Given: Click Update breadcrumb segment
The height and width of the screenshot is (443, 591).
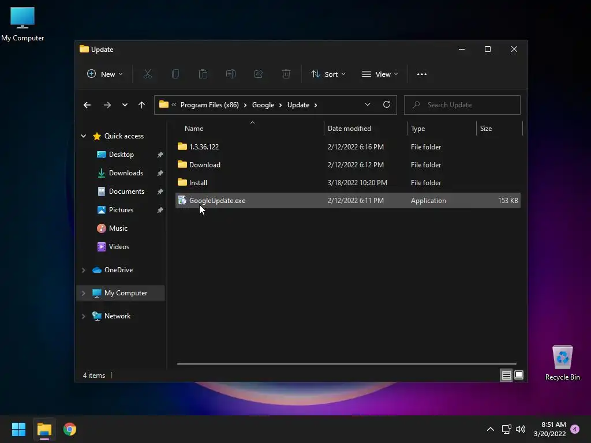Looking at the screenshot, I should [x=298, y=105].
